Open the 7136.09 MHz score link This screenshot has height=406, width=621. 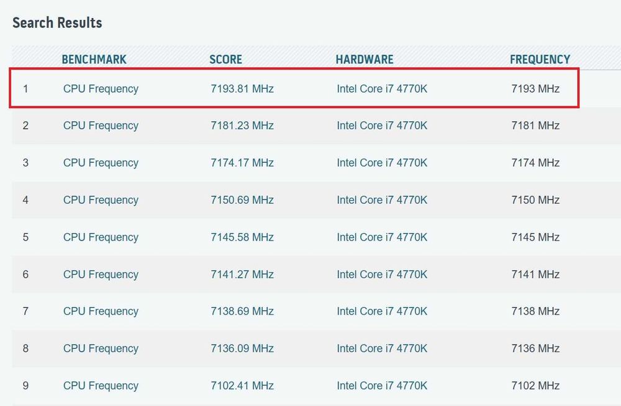[x=242, y=349]
